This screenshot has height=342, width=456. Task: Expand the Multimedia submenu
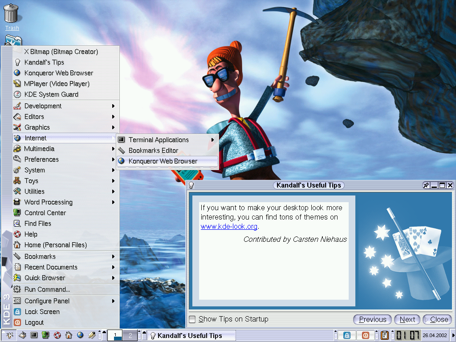click(x=66, y=149)
